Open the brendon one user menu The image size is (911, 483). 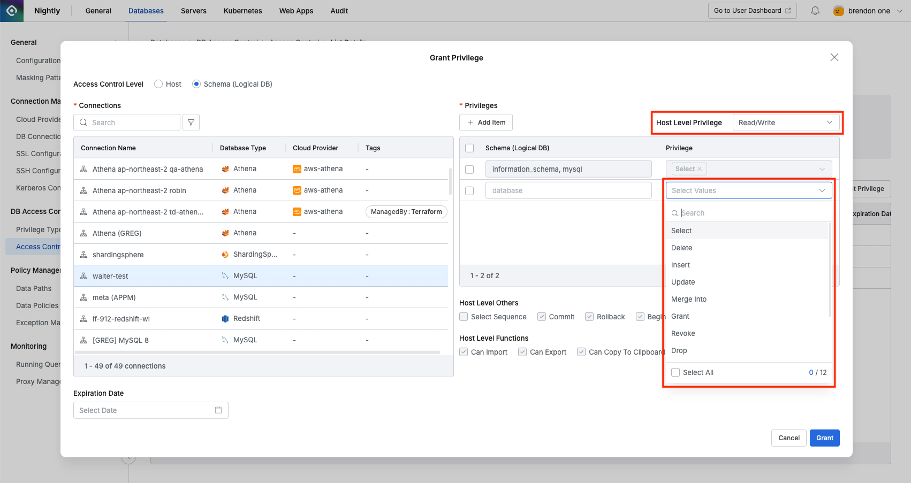(x=868, y=11)
